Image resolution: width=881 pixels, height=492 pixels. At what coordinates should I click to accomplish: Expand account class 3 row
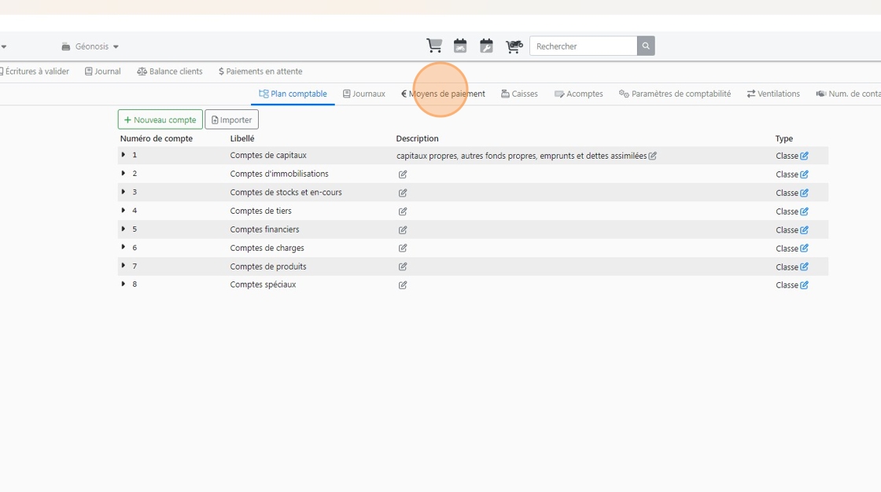(123, 192)
